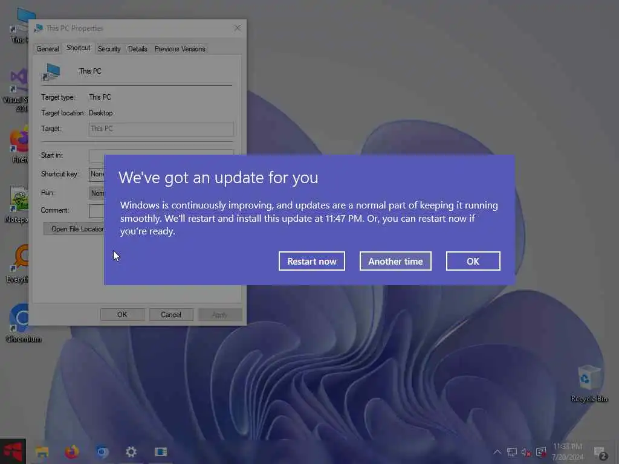This screenshot has width=619, height=464.
Task: Open the notification center icon
Action: [600, 453]
